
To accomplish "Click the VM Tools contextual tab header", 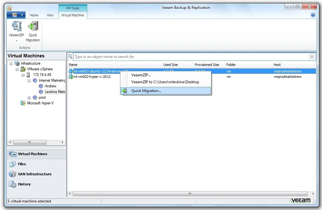I will [72, 8].
